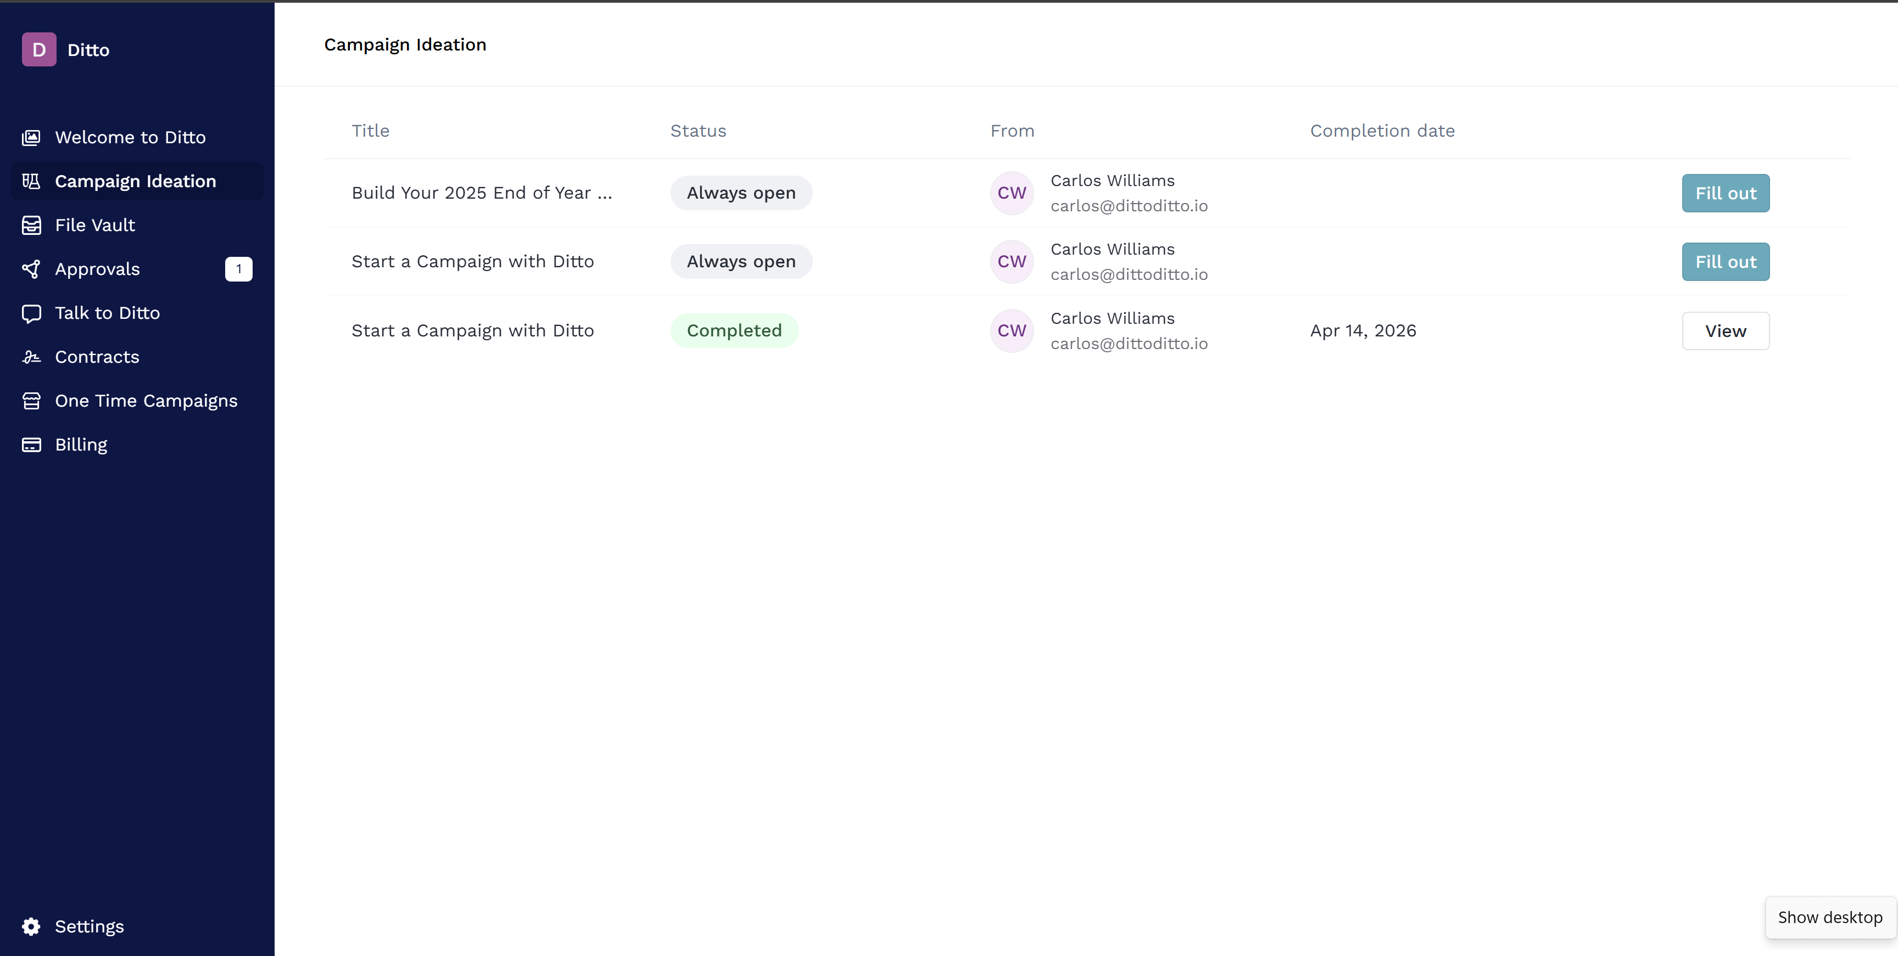Open File Vault via its archive icon
The image size is (1898, 956).
[32, 224]
